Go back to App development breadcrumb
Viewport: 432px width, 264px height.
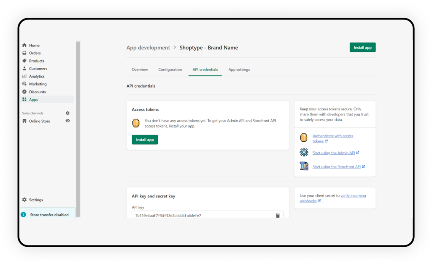pos(148,47)
